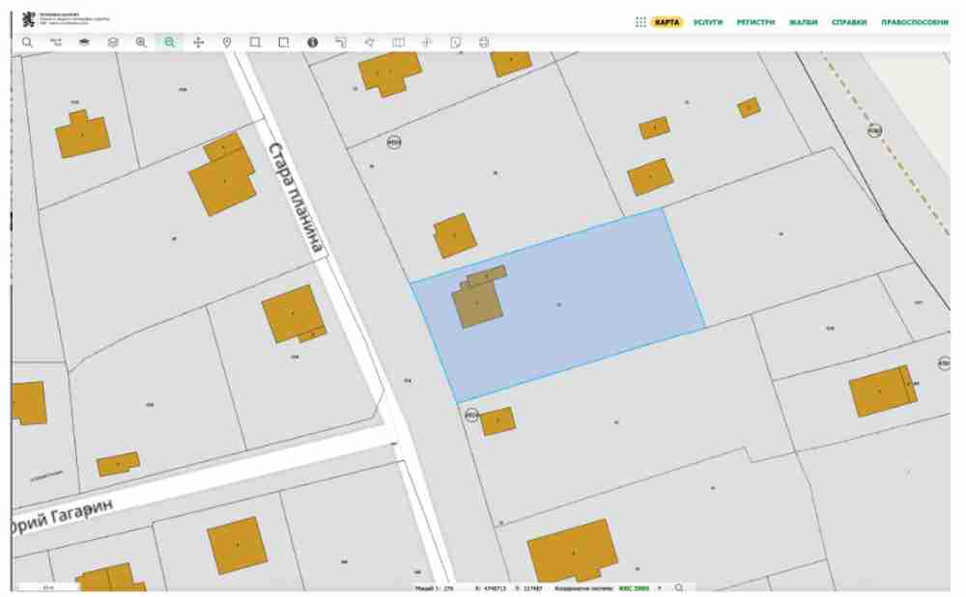Image resolution: width=966 pixels, height=597 pixels.
Task: Open the РЕГИСТРИ menu item
Action: click(x=755, y=22)
